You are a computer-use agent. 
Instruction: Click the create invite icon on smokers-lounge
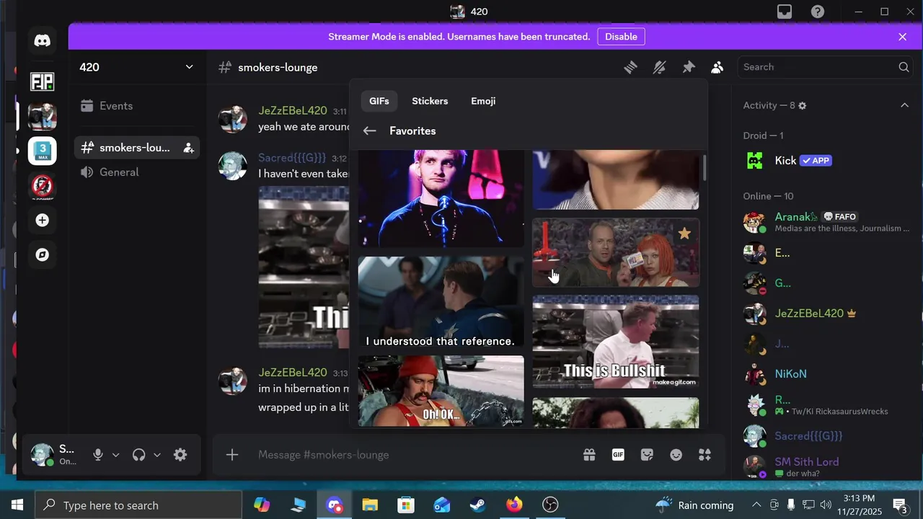(188, 148)
